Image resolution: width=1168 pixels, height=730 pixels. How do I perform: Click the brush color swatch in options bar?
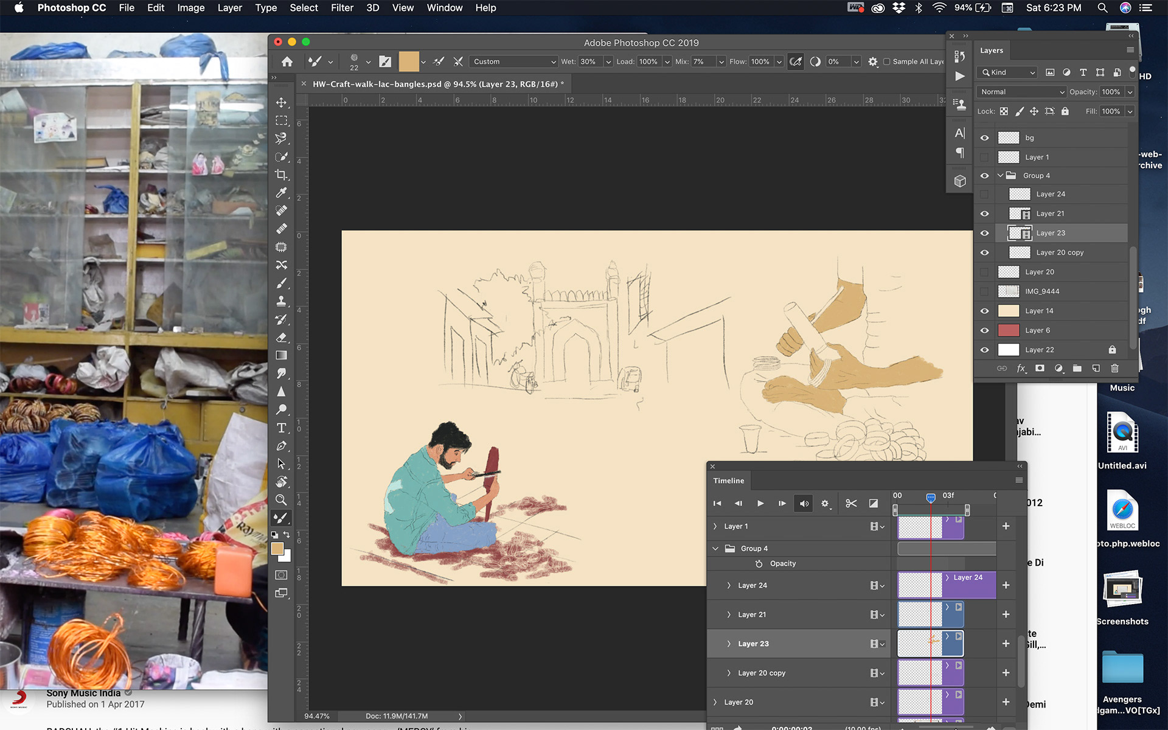[408, 61]
